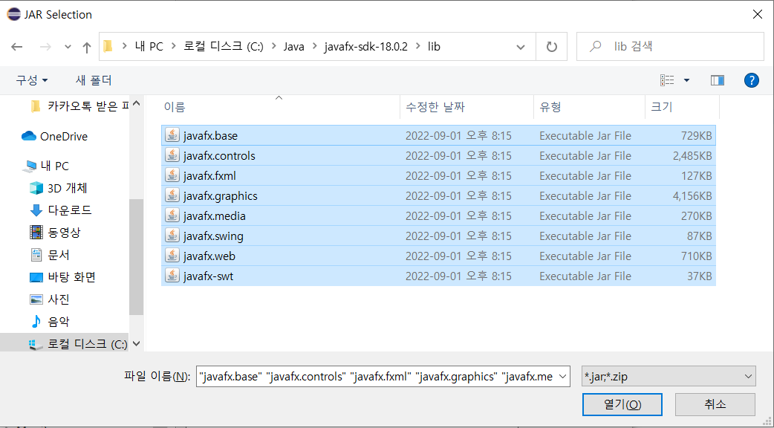The width and height of the screenshot is (774, 428).
Task: Go to Java in the address path
Action: point(293,47)
